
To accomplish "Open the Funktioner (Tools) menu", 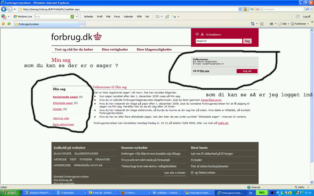I will pyautogui.click(x=300, y=24).
